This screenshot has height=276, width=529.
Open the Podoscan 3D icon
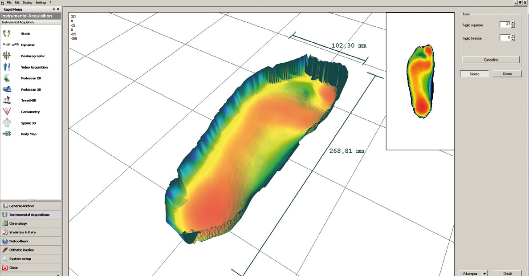coord(7,89)
